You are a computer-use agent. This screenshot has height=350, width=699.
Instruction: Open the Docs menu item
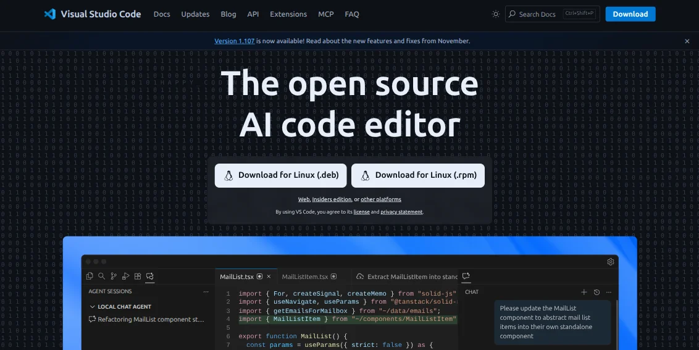tap(162, 14)
